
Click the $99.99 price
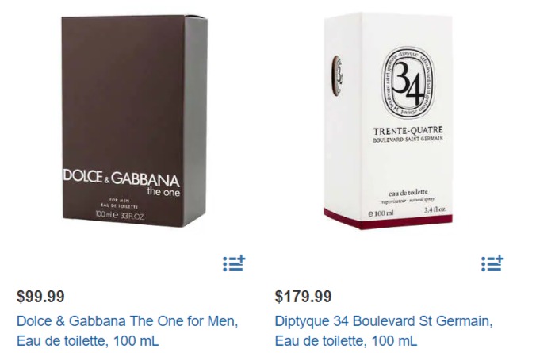pos(40,297)
